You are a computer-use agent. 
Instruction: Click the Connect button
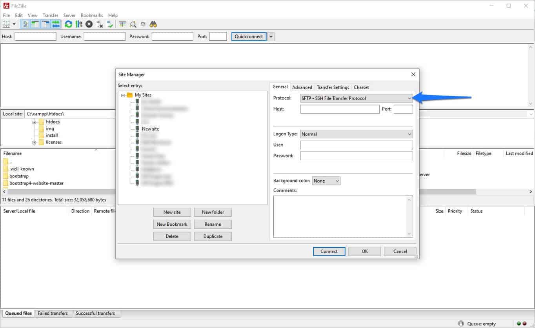329,252
